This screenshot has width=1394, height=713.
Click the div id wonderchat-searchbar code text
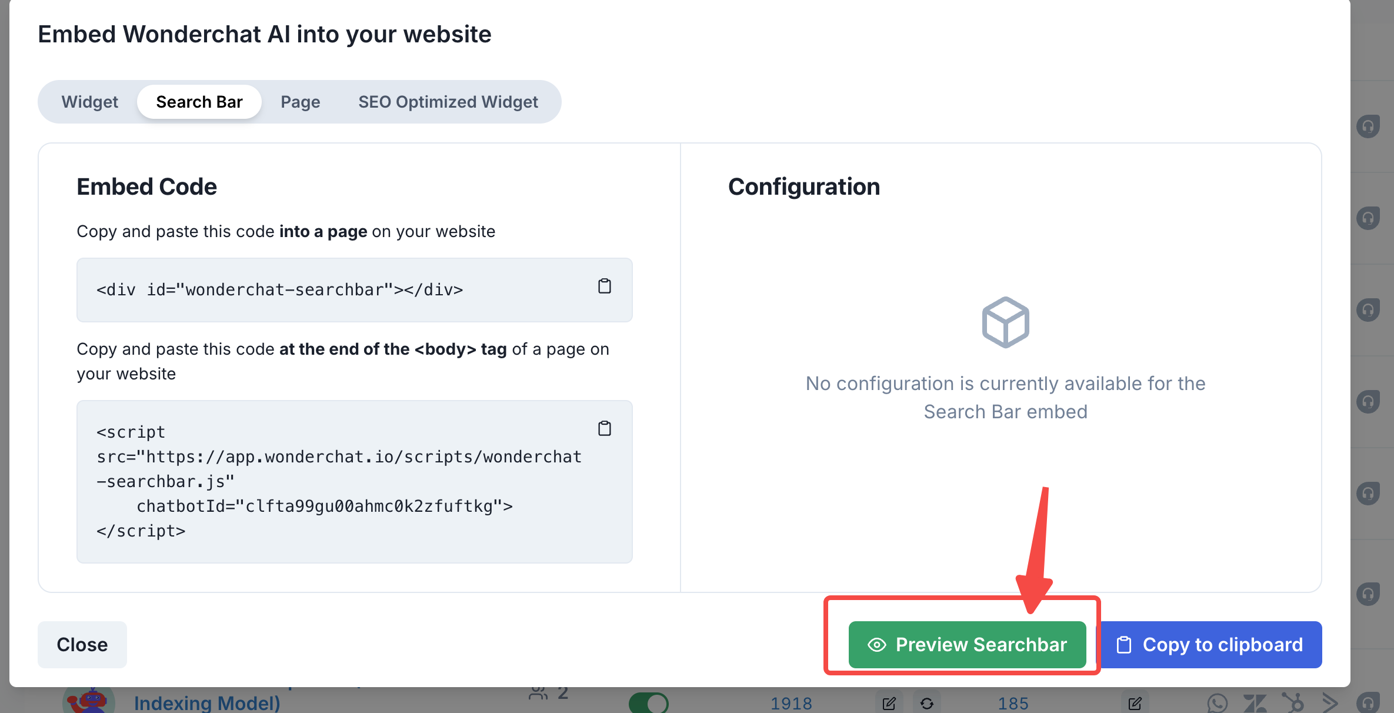(280, 290)
